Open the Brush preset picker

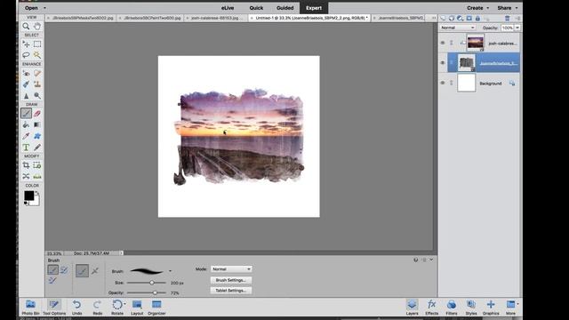pyautogui.click(x=170, y=271)
